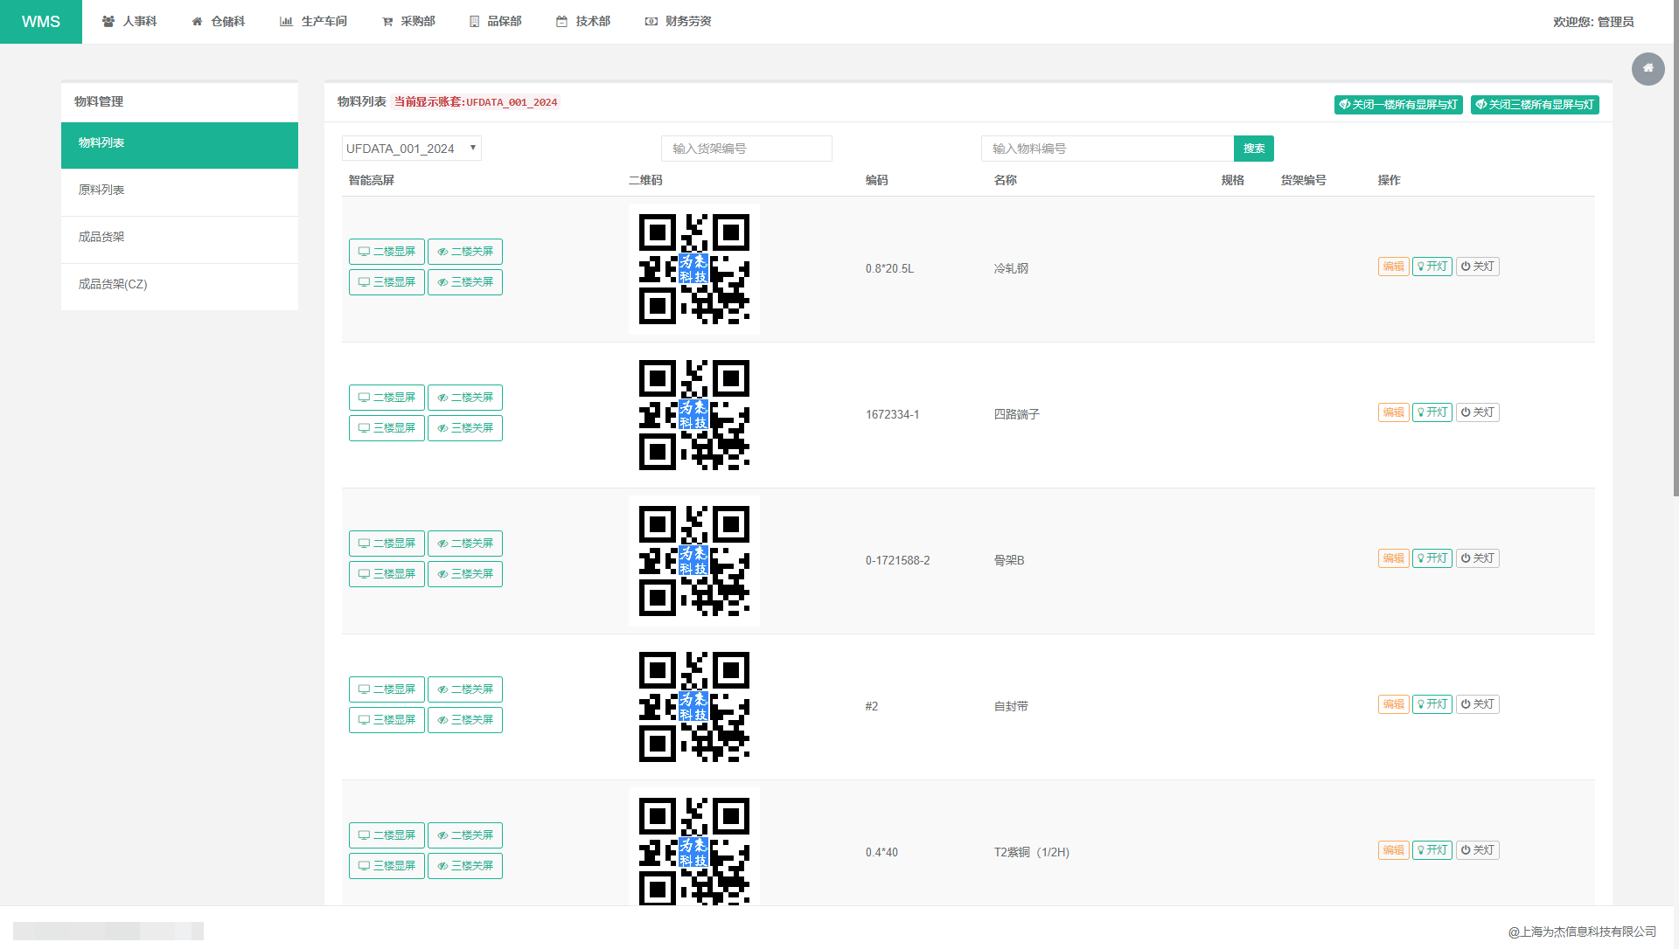Screen dimensions: 1679x949
Task: Click 编辑 for T2紫铜 row
Action: [x=1394, y=850]
